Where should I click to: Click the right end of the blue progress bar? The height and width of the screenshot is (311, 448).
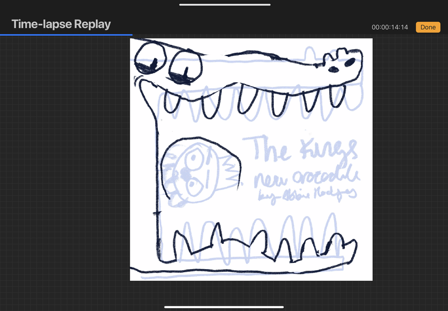[x=132, y=35]
